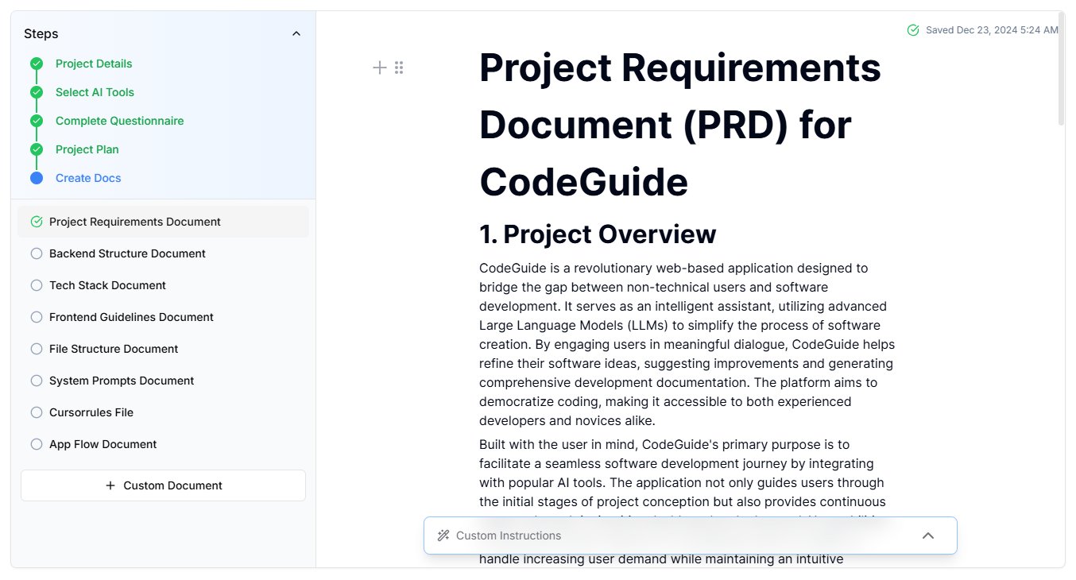
Task: Open Project Requirements Document in the list
Action: tap(163, 222)
